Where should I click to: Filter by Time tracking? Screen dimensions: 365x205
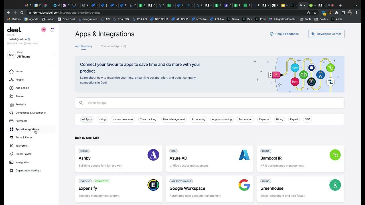(x=148, y=119)
